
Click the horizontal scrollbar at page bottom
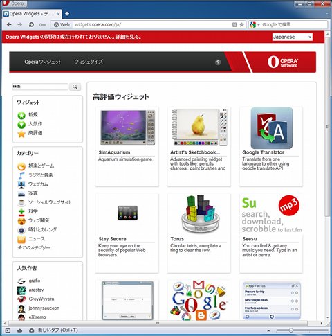(158, 323)
